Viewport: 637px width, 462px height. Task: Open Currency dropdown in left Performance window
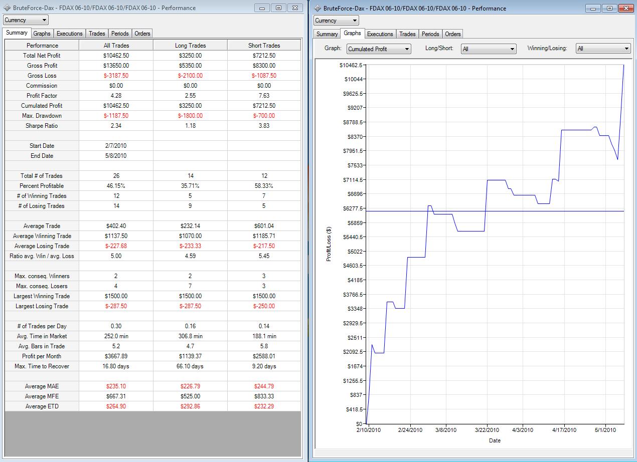click(26, 20)
